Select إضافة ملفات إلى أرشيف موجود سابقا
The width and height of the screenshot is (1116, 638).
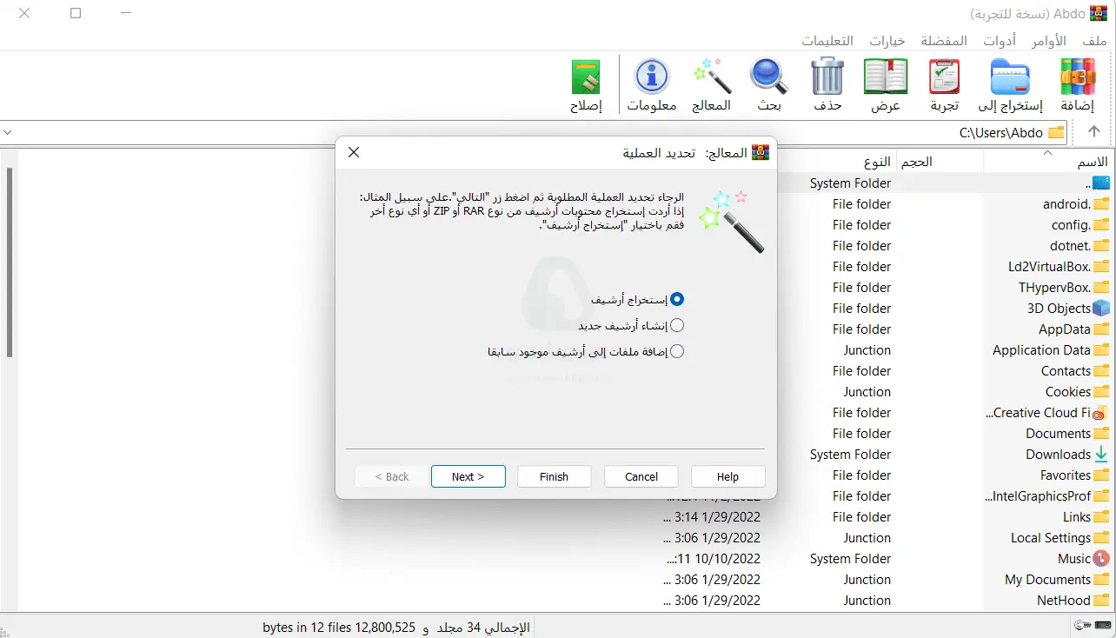pyautogui.click(x=676, y=351)
